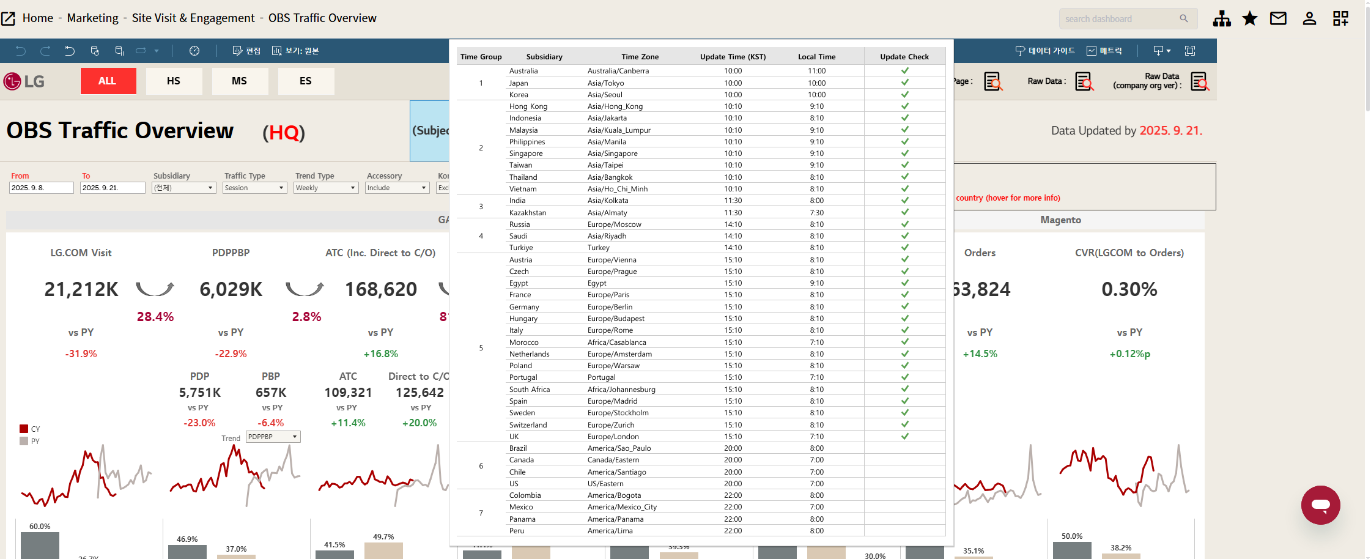Click Marketing in the breadcrumb
Viewport: 1371px width, 559px height.
(x=93, y=18)
